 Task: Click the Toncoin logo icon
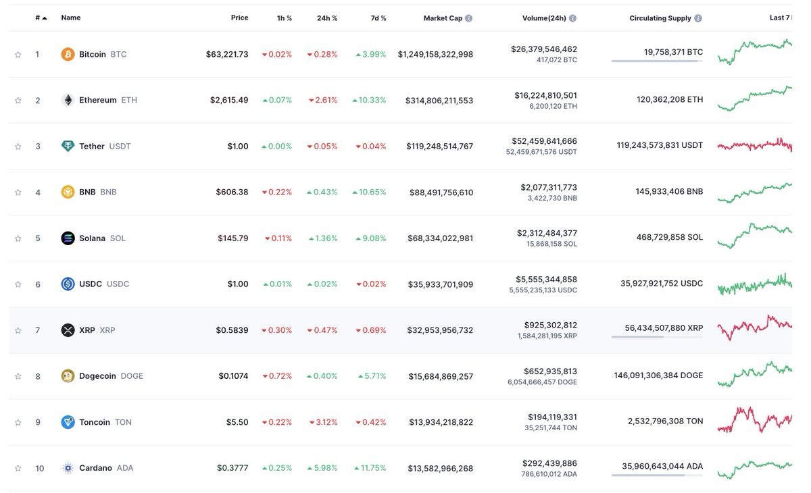click(x=68, y=421)
